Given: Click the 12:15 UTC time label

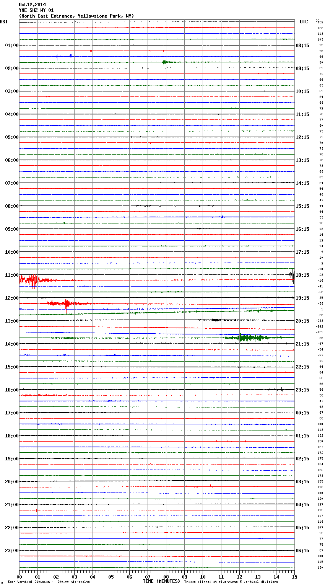Looking at the screenshot, I should tap(302, 137).
